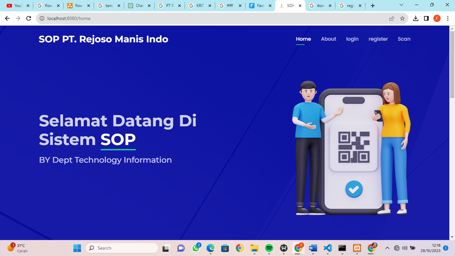
Task: View site information icon in address bar
Action: [x=42, y=18]
